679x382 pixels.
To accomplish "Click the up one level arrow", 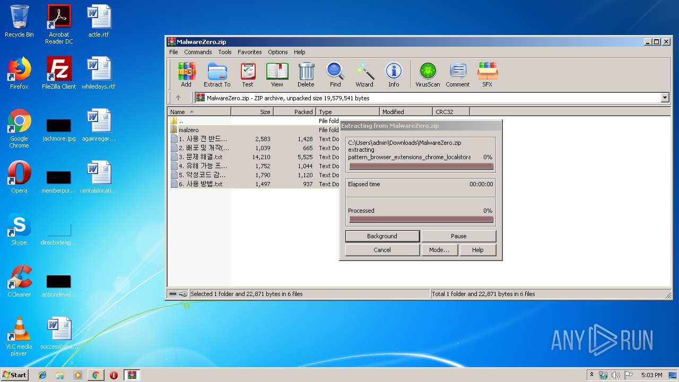I will click(178, 98).
